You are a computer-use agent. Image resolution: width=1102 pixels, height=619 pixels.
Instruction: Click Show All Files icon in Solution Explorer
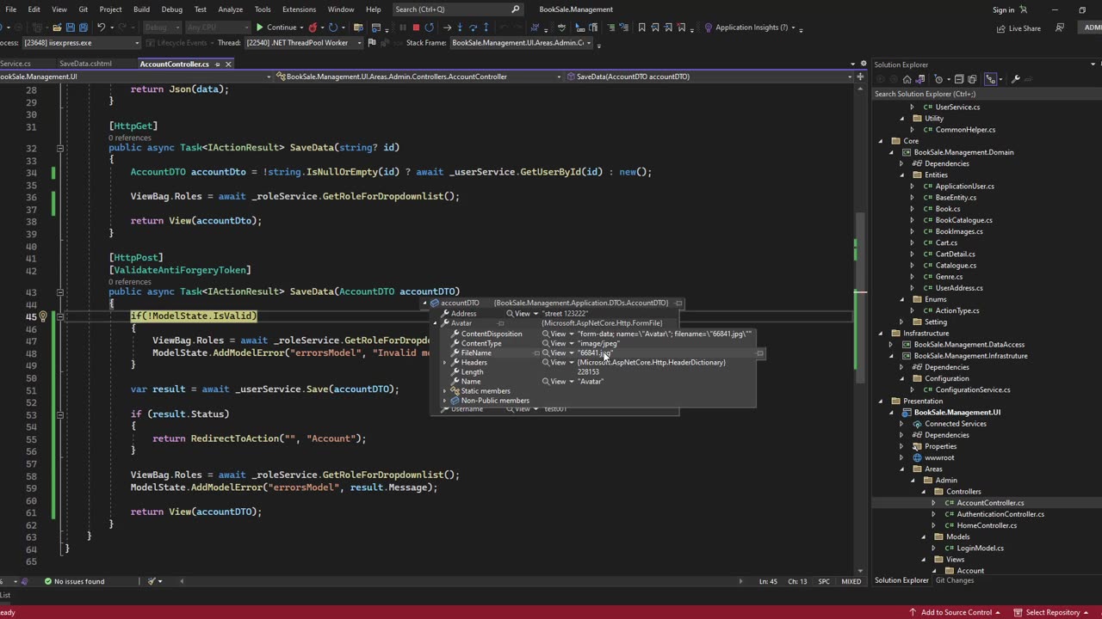click(973, 79)
